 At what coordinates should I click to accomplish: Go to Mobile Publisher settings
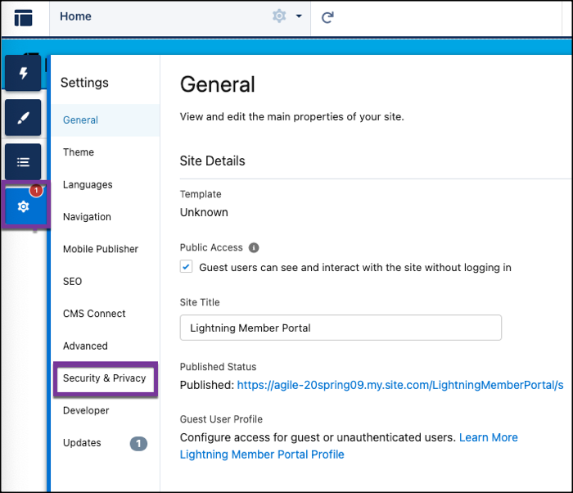[x=101, y=249]
